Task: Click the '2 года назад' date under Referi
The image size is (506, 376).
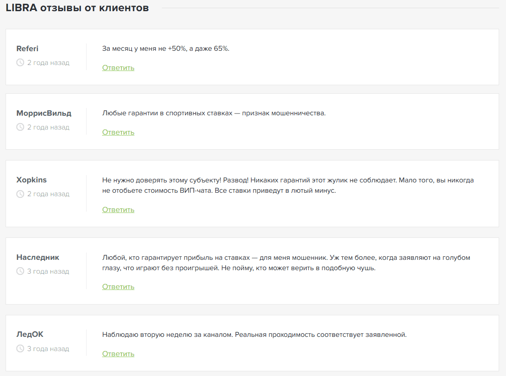Action: coord(48,62)
